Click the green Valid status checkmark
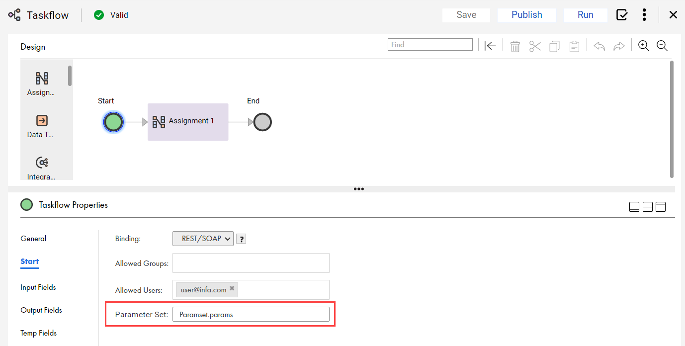The width and height of the screenshot is (685, 346). (99, 15)
